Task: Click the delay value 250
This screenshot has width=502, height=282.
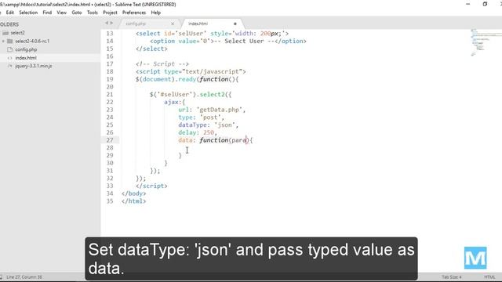Action: (209, 132)
